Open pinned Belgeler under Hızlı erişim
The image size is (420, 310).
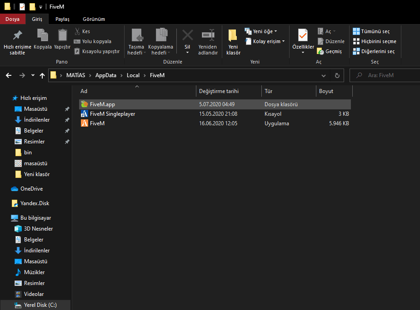29,131
